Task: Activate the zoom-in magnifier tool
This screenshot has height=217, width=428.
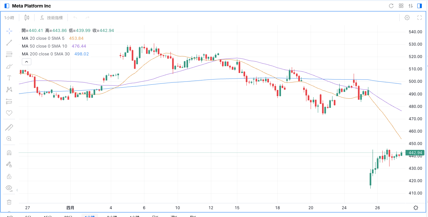Action: pos(9,139)
